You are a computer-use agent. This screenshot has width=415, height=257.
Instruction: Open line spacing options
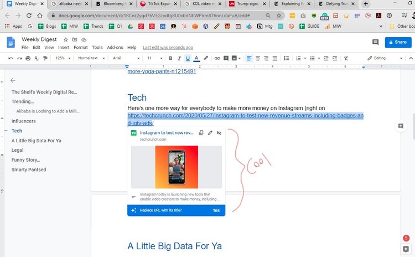click(286, 58)
